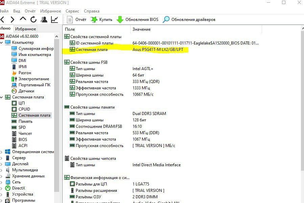Open the Сервис menu
Screen dimensions: 304x203
(72, 11)
